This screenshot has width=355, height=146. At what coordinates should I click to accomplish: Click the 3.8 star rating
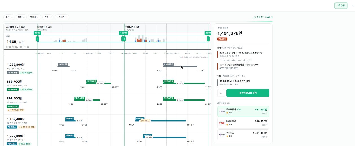tap(229, 136)
